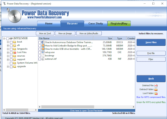
Task: Click the hard disk logo image
Action: coord(14,16)
